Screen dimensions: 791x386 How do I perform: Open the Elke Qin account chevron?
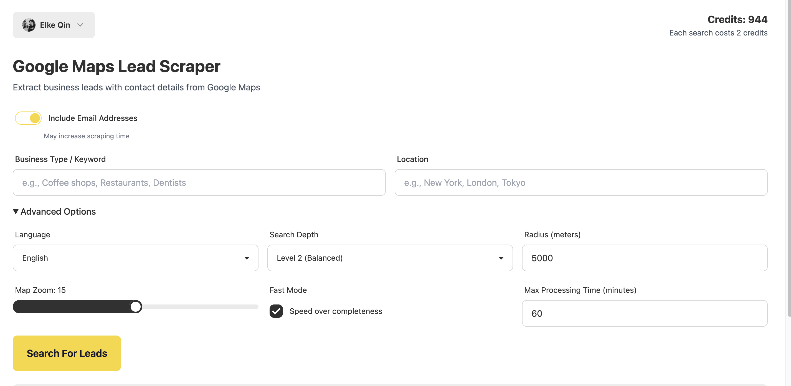[80, 25]
